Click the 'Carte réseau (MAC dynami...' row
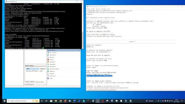 (x=36, y=71)
